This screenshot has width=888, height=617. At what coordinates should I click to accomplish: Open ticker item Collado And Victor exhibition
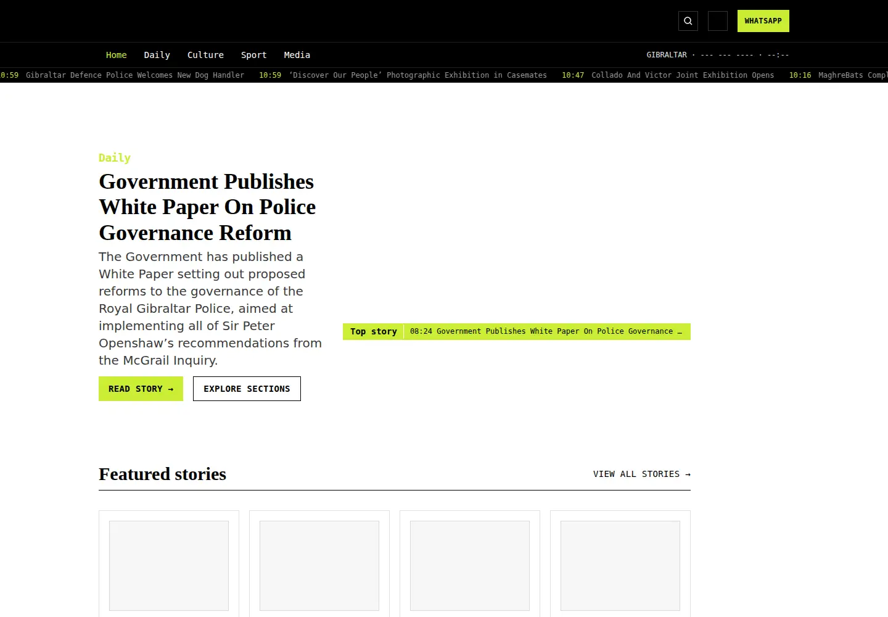668,75
